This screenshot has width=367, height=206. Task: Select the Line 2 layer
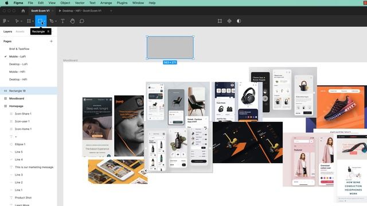pyautogui.click(x=29, y=183)
